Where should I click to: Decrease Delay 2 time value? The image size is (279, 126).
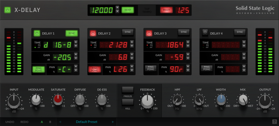pyautogui.click(x=132, y=46)
